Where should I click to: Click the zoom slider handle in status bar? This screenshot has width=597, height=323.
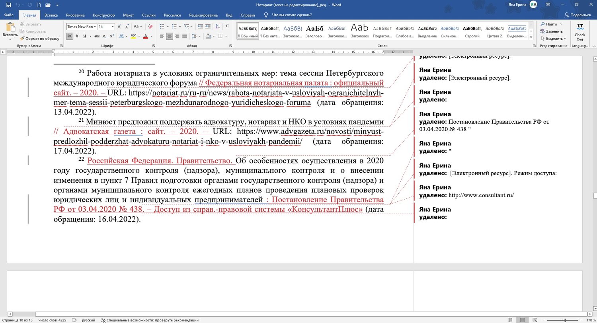566,320
